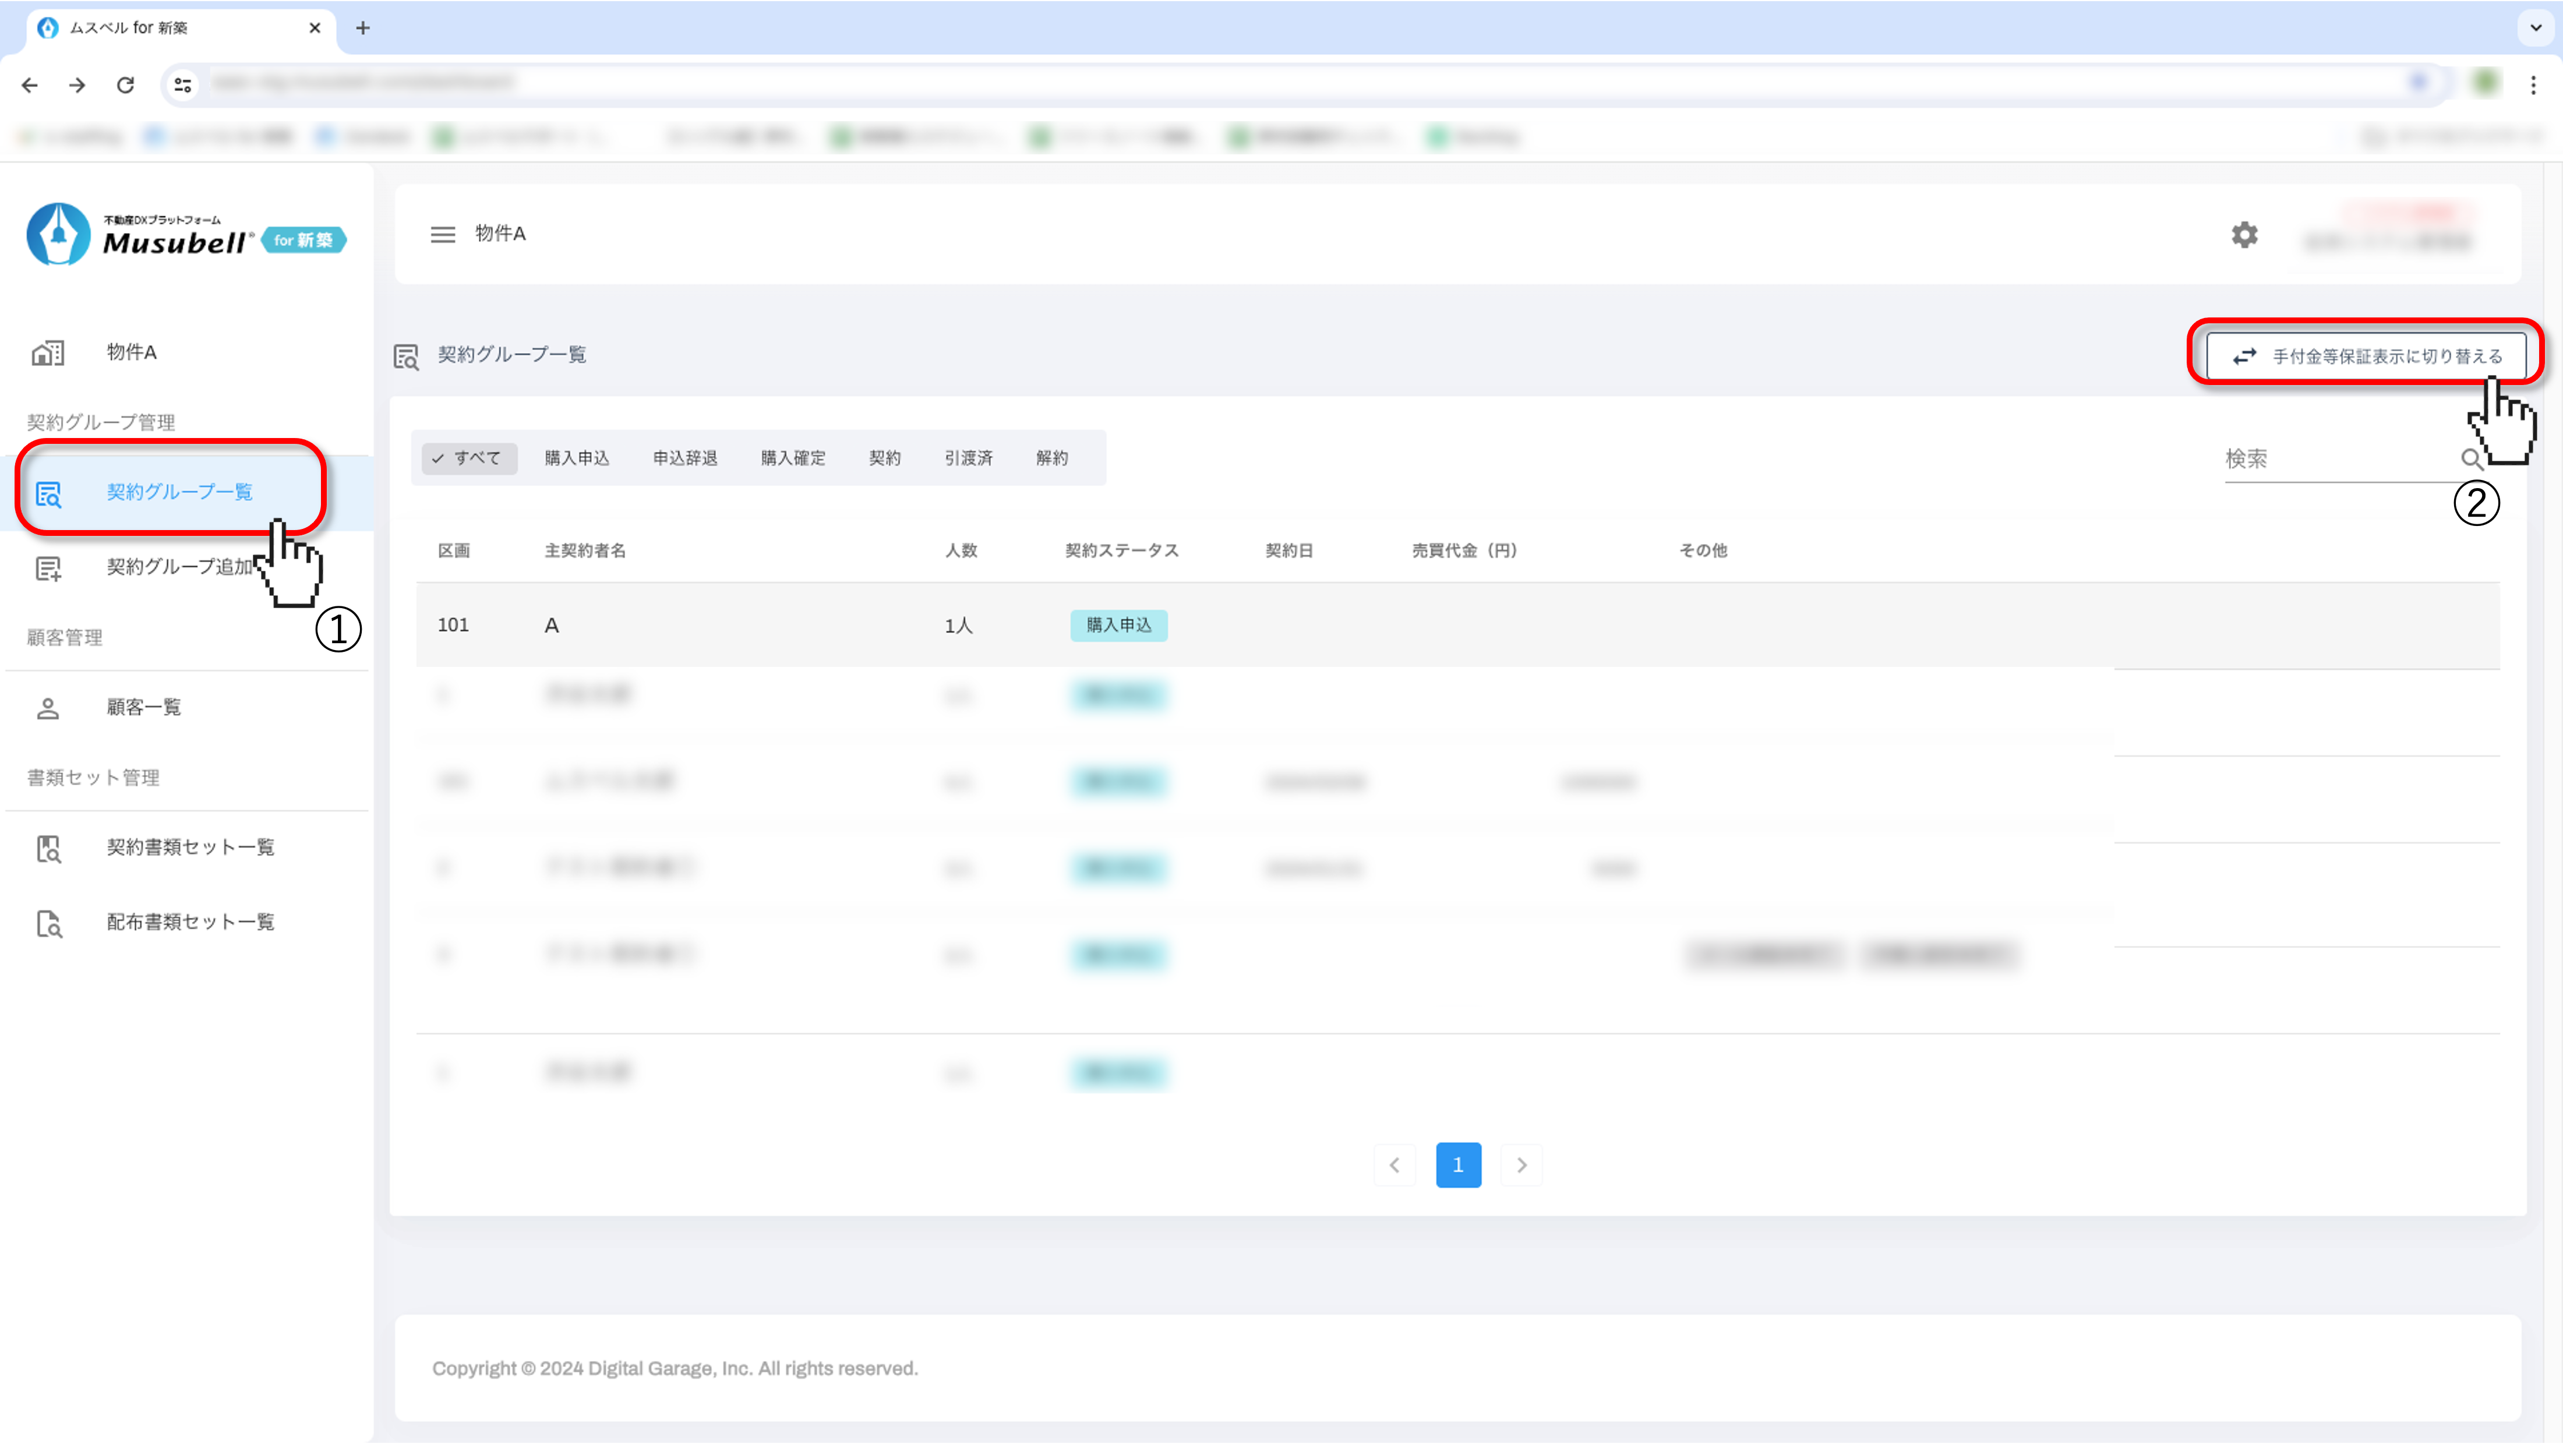The height and width of the screenshot is (1444, 2563).
Task: Click the 顧客一覧 person icon
Action: point(48,708)
